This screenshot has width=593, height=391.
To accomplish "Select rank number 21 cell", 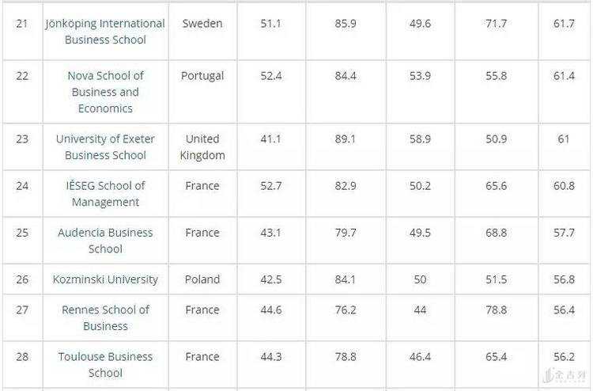I will (22, 24).
